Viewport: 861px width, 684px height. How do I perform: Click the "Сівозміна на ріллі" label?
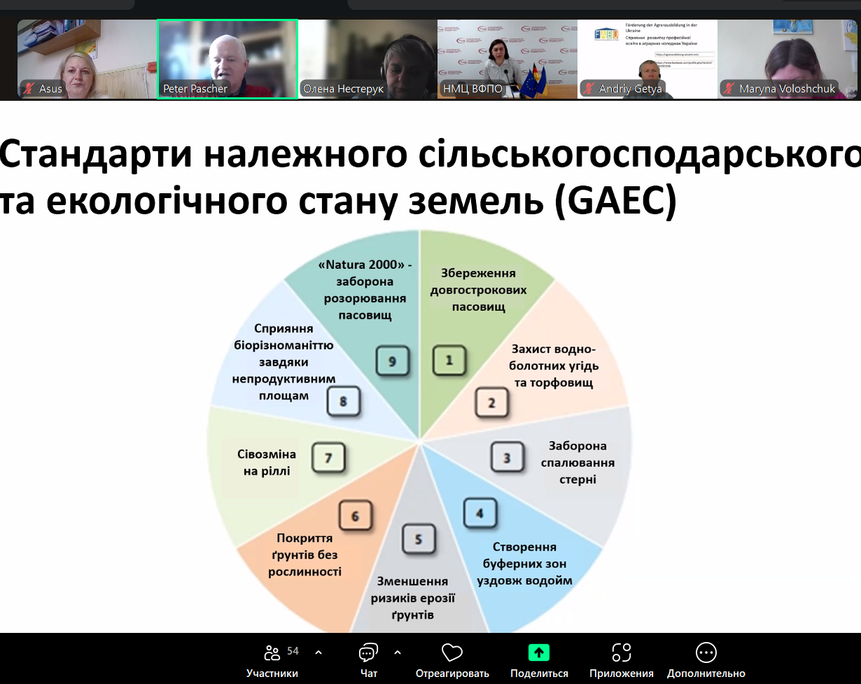pos(267,463)
